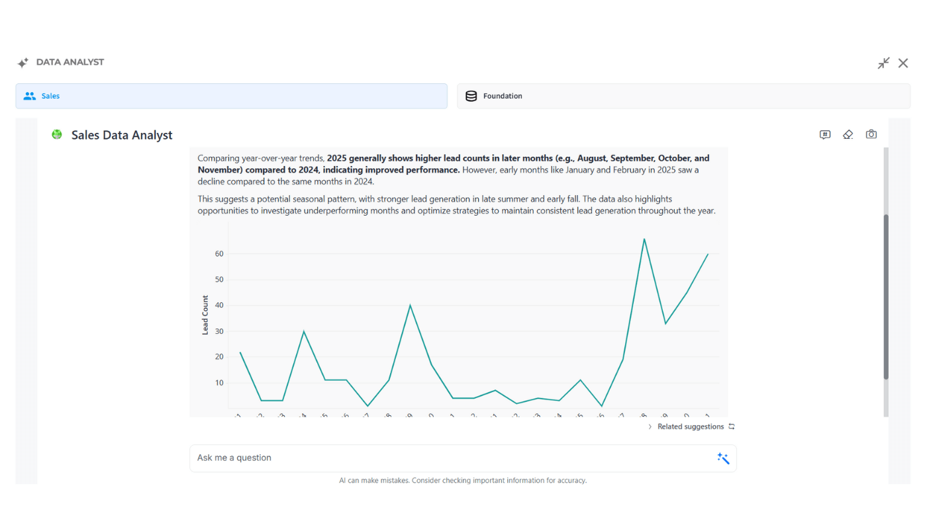This screenshot has height=529, width=927.
Task: Click the green Sales Data Analyst avatar
Action: click(x=57, y=135)
